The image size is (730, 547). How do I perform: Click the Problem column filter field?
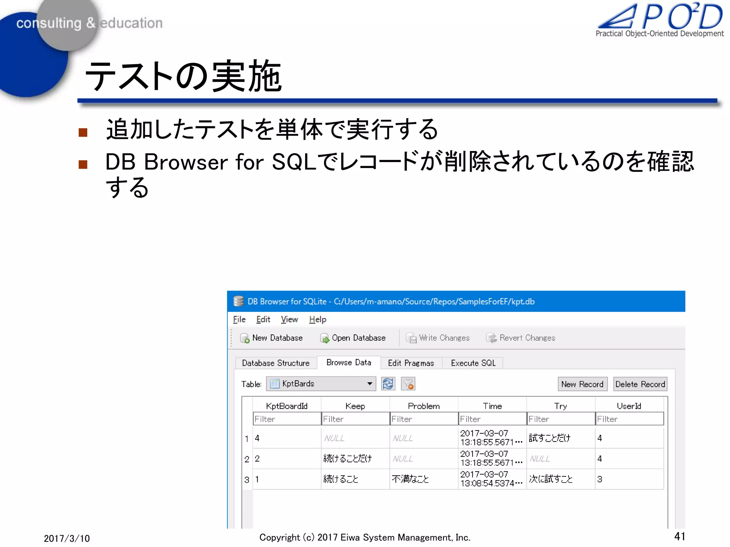point(424,419)
